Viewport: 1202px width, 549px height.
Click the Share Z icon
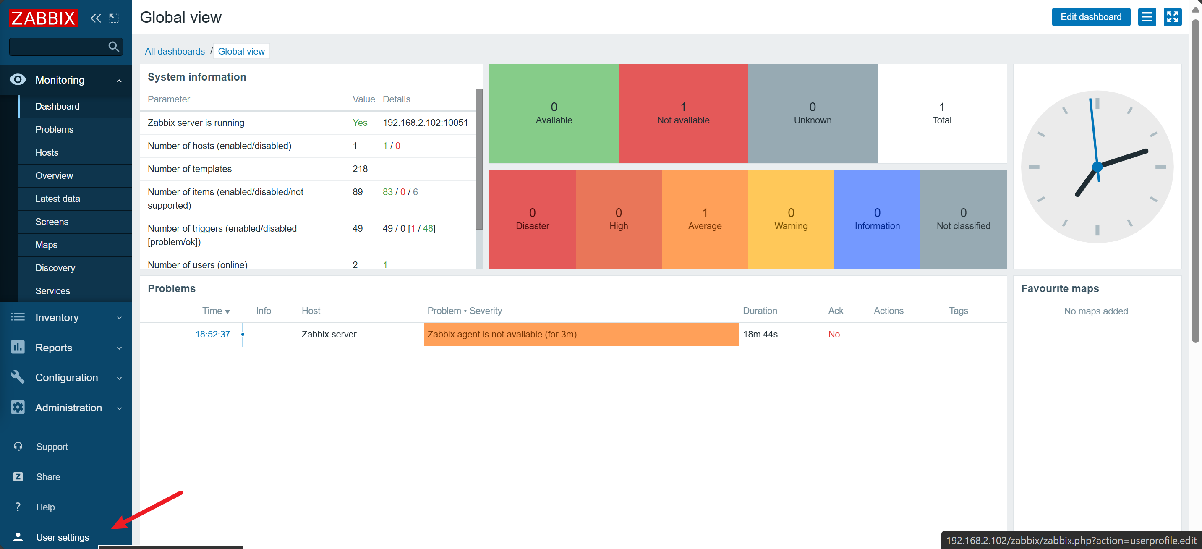[x=18, y=477]
